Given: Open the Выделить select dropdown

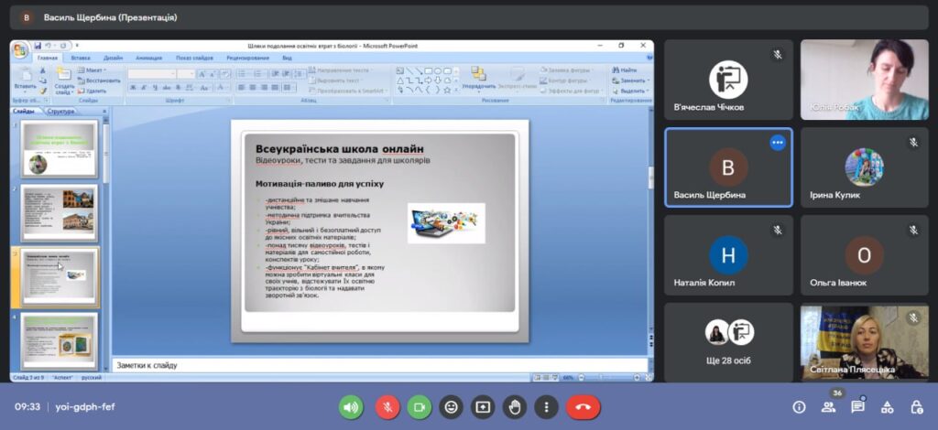Looking at the screenshot, I should coord(630,91).
